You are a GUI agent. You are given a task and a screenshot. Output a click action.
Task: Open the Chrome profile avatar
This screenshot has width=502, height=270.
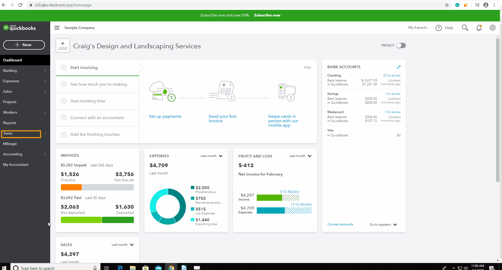(486, 5)
